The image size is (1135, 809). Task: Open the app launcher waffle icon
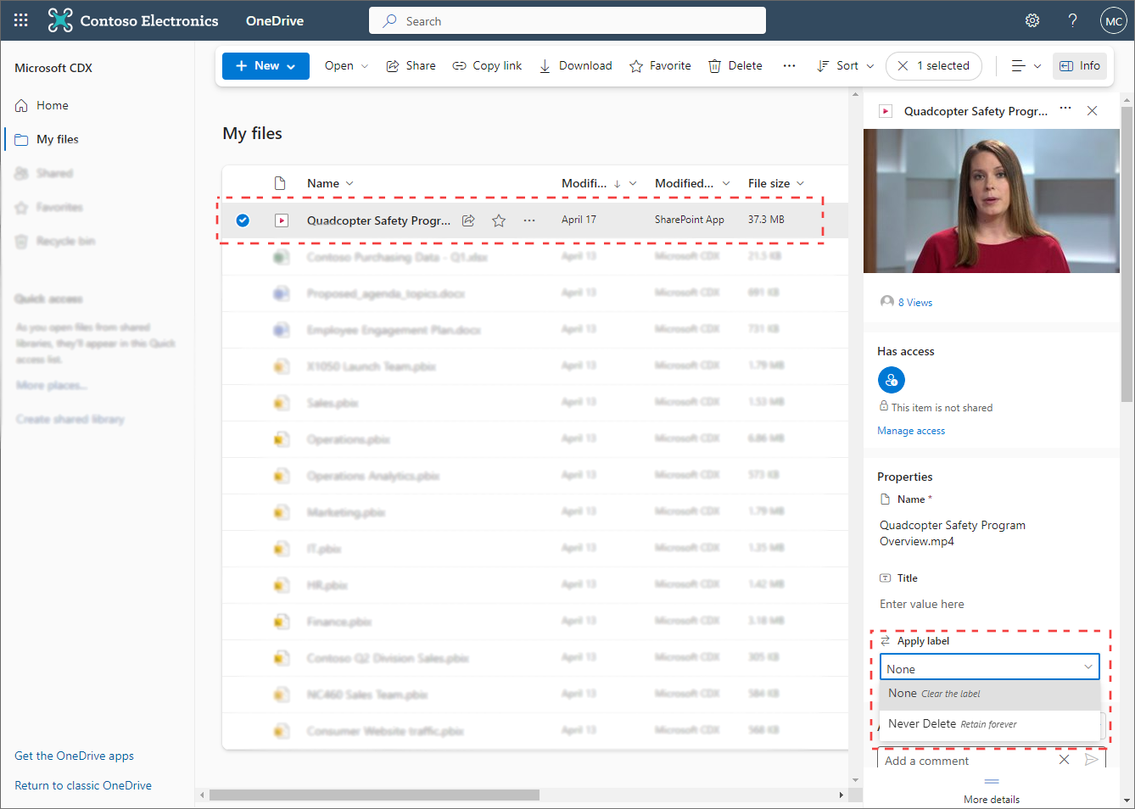(x=20, y=20)
